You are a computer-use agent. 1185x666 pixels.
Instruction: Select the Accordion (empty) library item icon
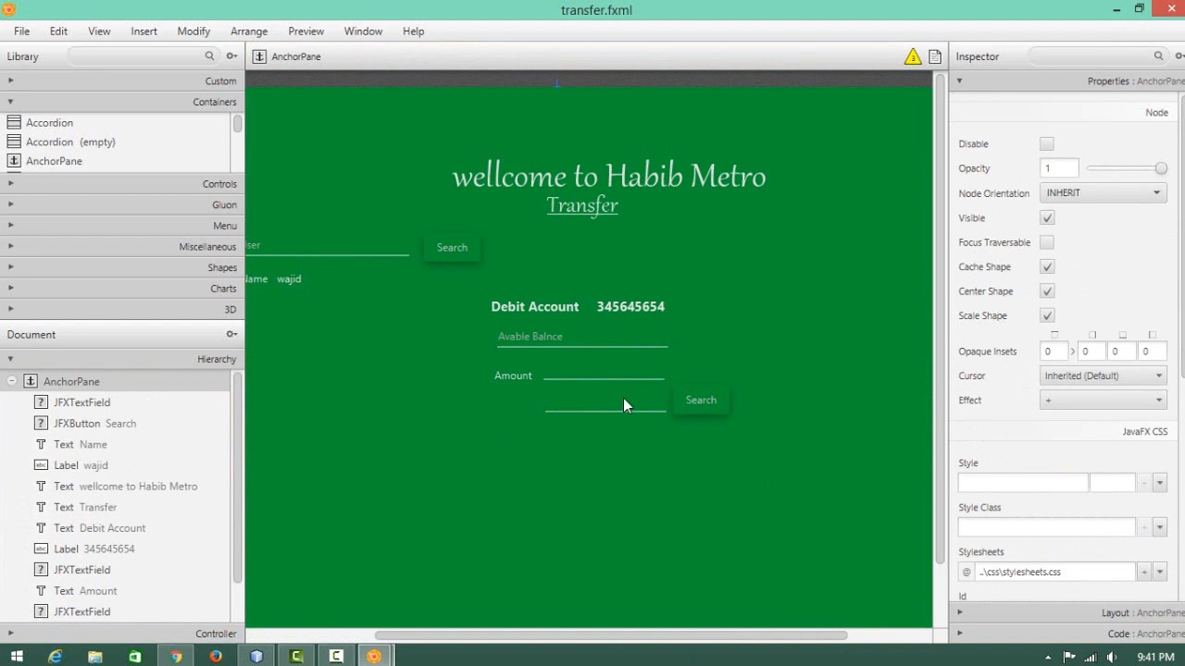(x=14, y=142)
